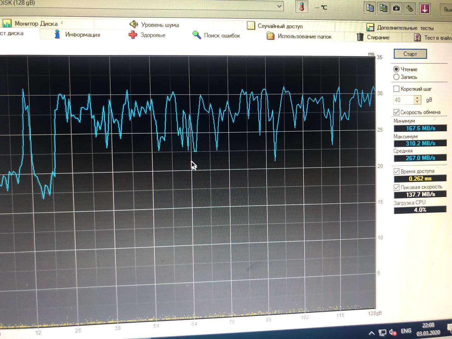
Task: Click the icon beside Случайный доступ
Action: tap(251, 25)
